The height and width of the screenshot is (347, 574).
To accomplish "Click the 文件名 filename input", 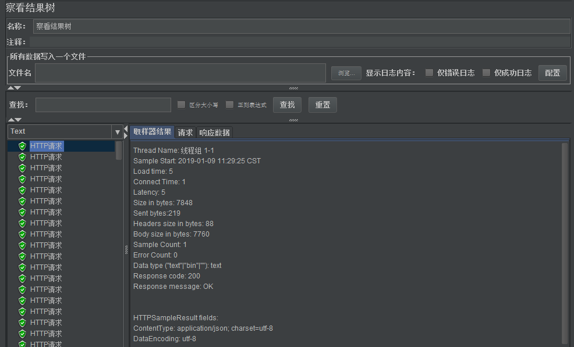I will click(180, 73).
